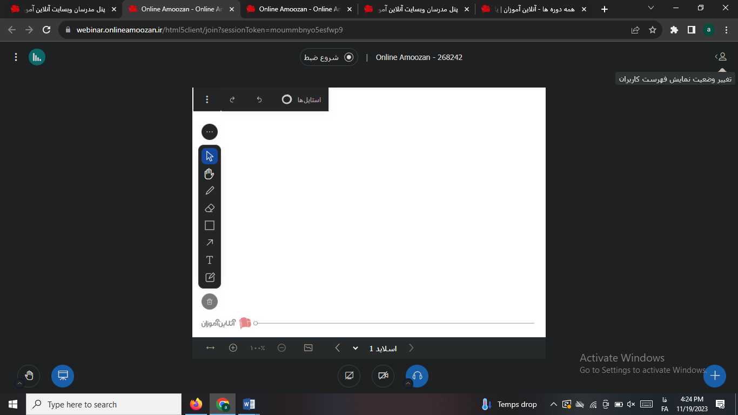Image resolution: width=738 pixels, height=415 pixels.
Task: Click the Windows taskbar search box
Action: pyautogui.click(x=104, y=404)
